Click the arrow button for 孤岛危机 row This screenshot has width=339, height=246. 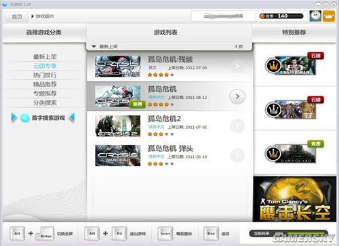pos(237,96)
